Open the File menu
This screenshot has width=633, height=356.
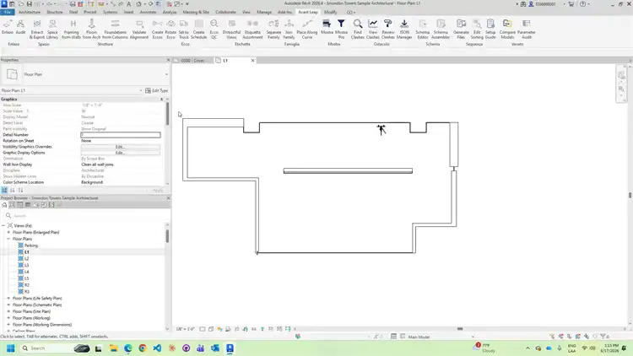(8, 12)
